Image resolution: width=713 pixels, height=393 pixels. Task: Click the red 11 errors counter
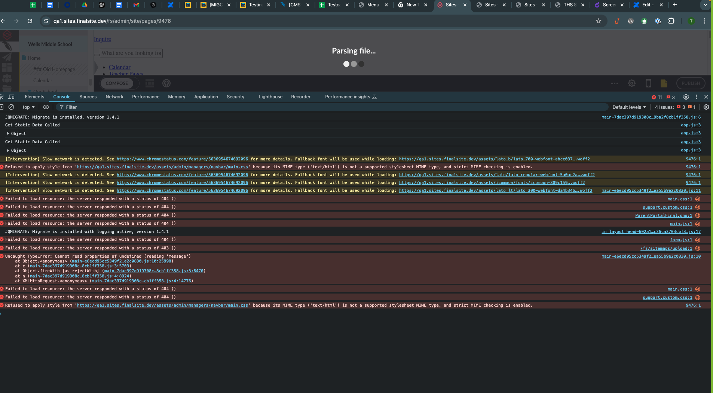point(657,97)
